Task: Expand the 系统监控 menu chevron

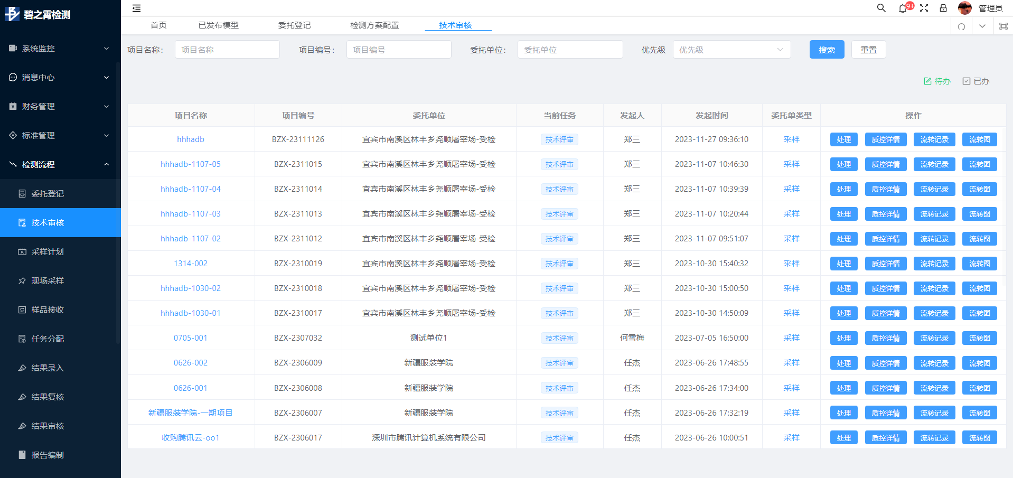Action: pos(106,48)
